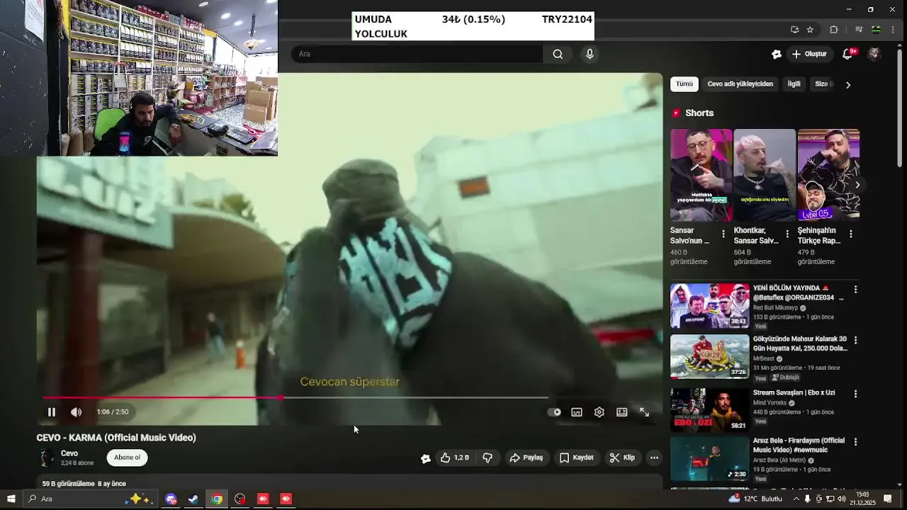Open player settings gear
The image size is (907, 510).
599,412
